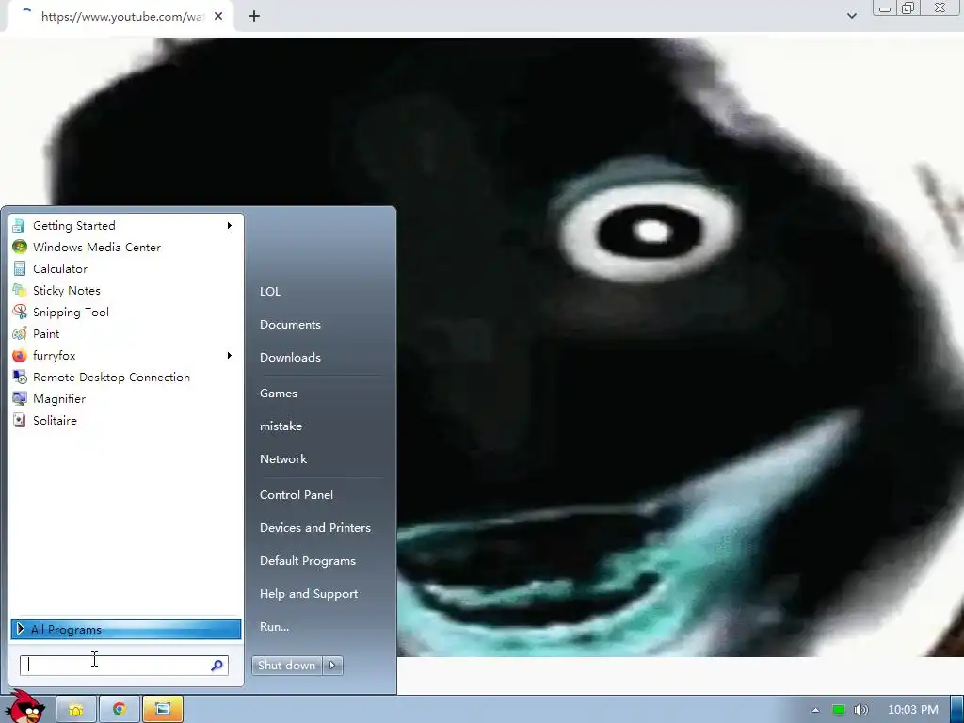Expand the Getting Started submenu arrow

pos(230,226)
